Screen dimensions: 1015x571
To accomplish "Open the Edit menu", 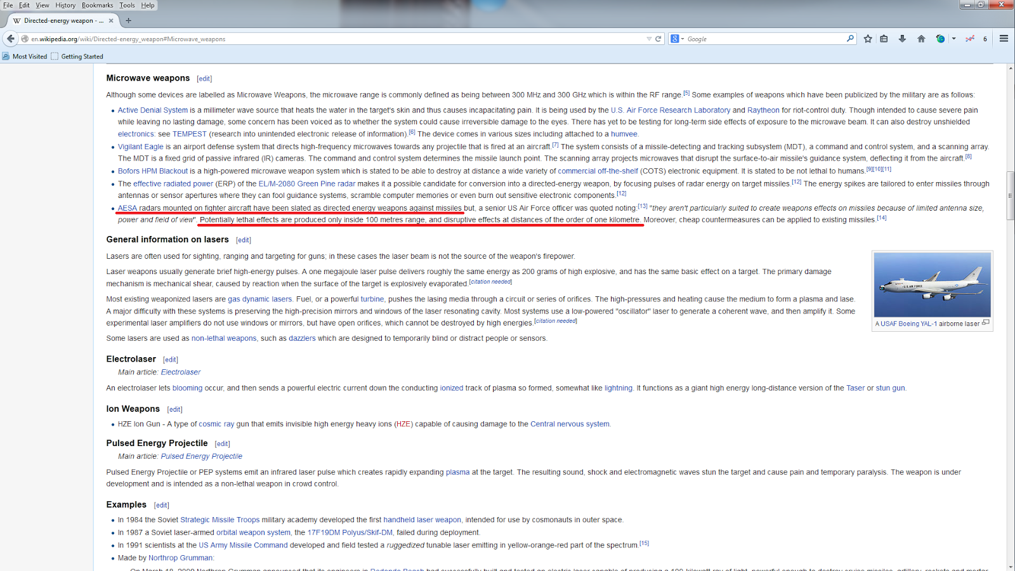I will [24, 5].
